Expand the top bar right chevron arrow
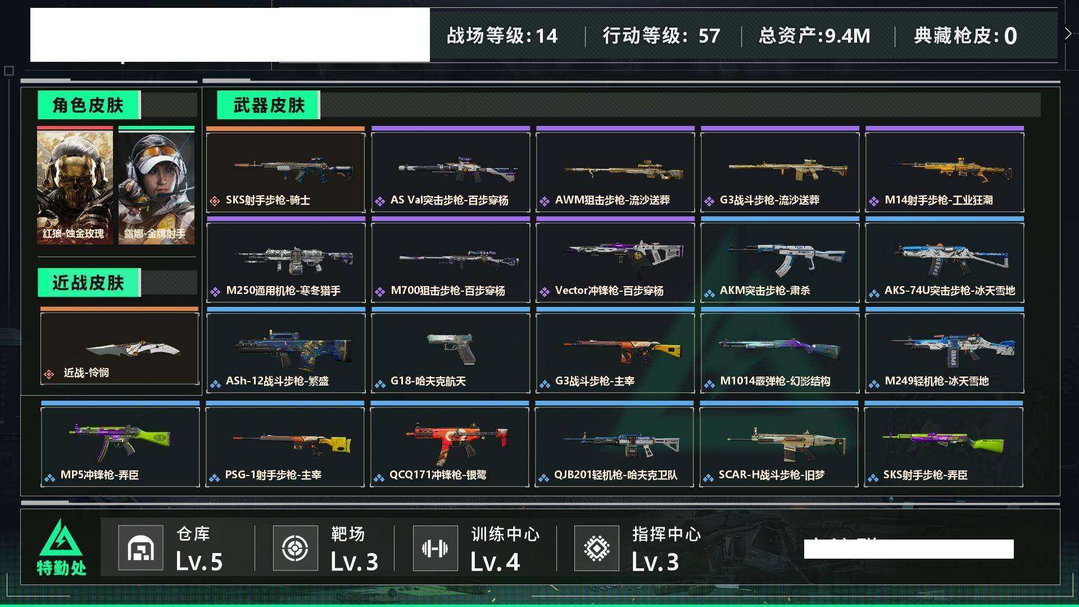This screenshot has height=607, width=1079. tap(1068, 34)
